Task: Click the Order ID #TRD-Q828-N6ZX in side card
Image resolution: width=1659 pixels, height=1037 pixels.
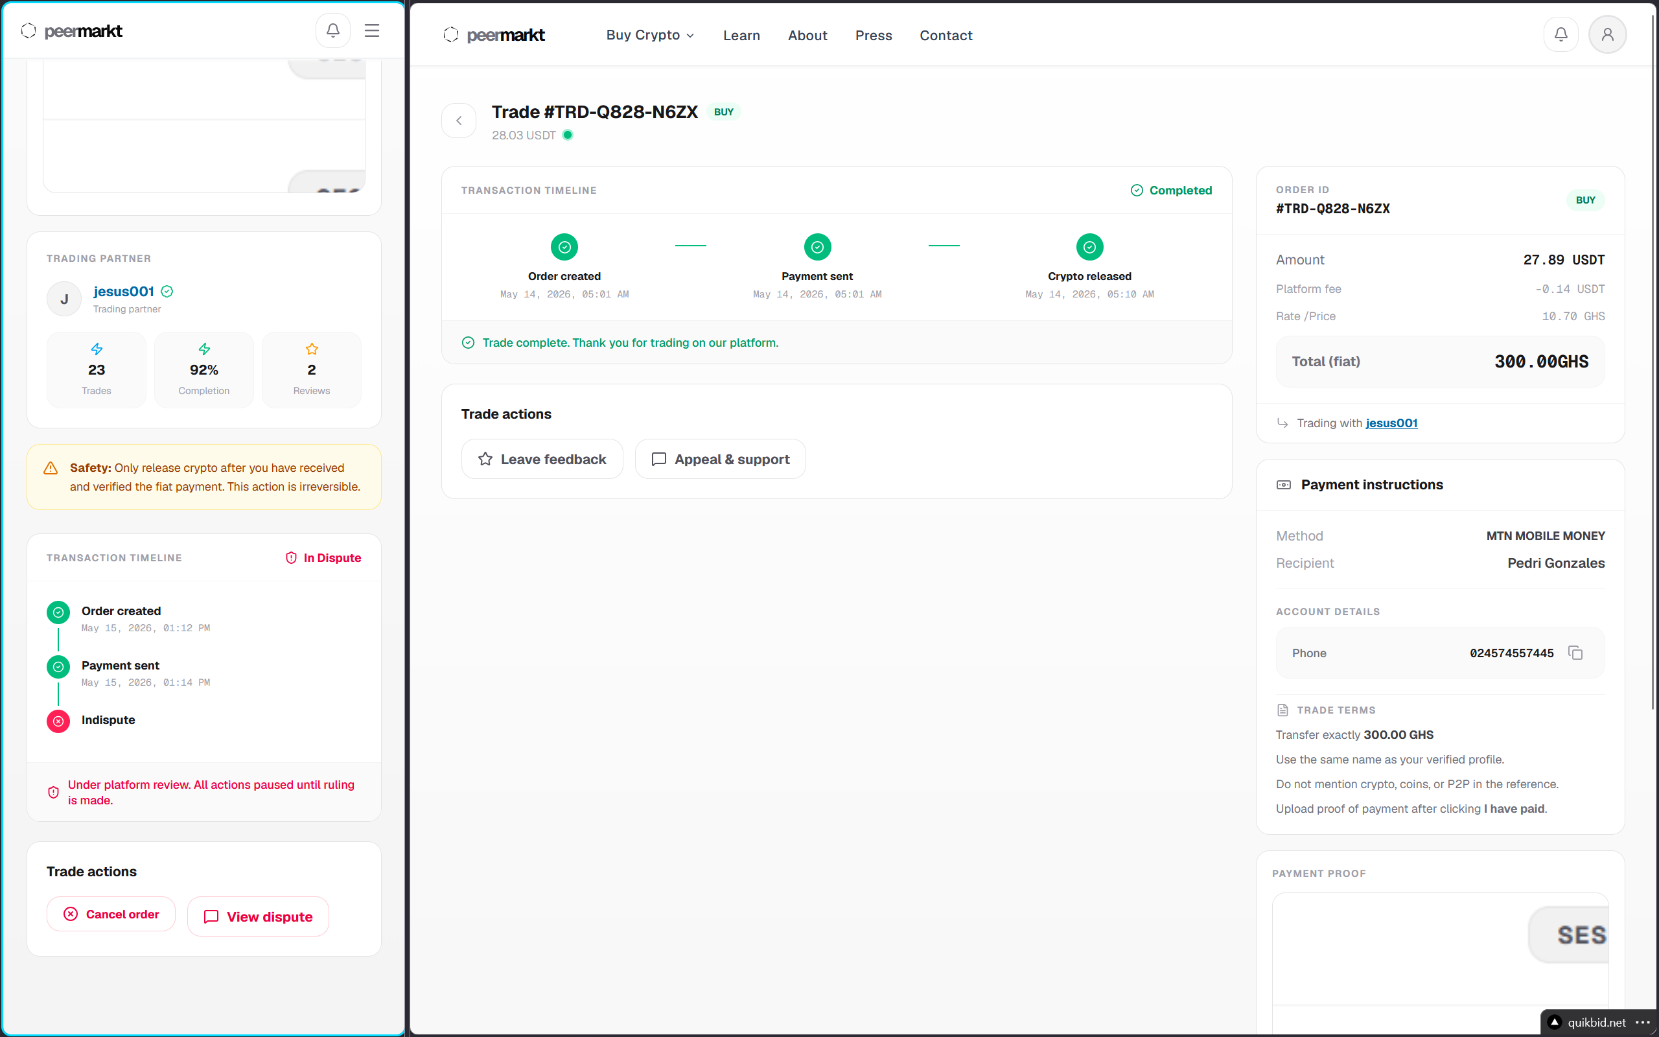Action: point(1332,209)
